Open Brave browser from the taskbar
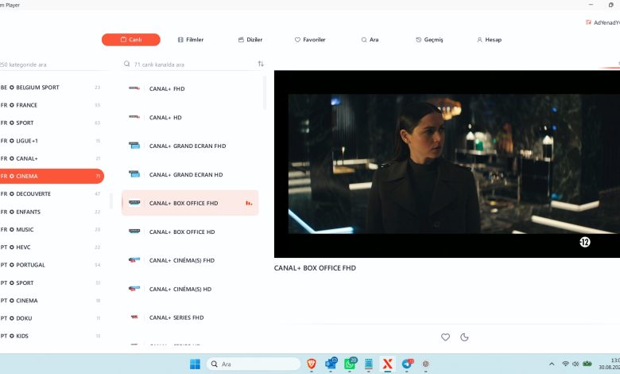This screenshot has width=620, height=374. 312,364
